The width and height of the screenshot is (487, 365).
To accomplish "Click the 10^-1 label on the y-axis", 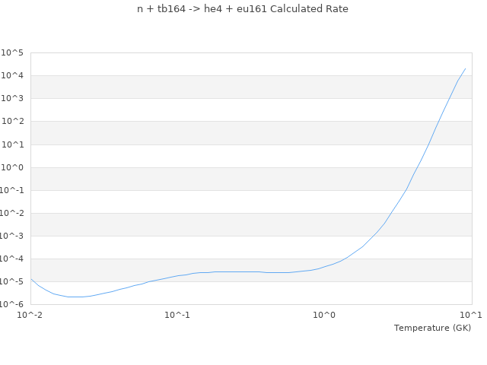I will pyautogui.click(x=12, y=190).
